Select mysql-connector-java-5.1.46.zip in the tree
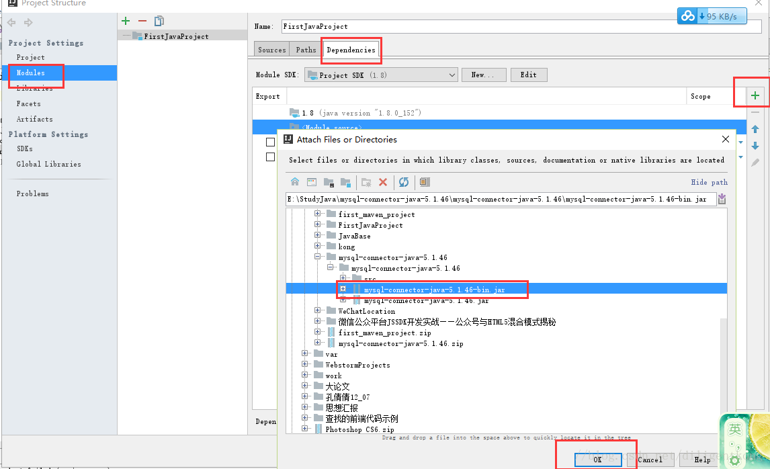770x469 pixels. 400,343
